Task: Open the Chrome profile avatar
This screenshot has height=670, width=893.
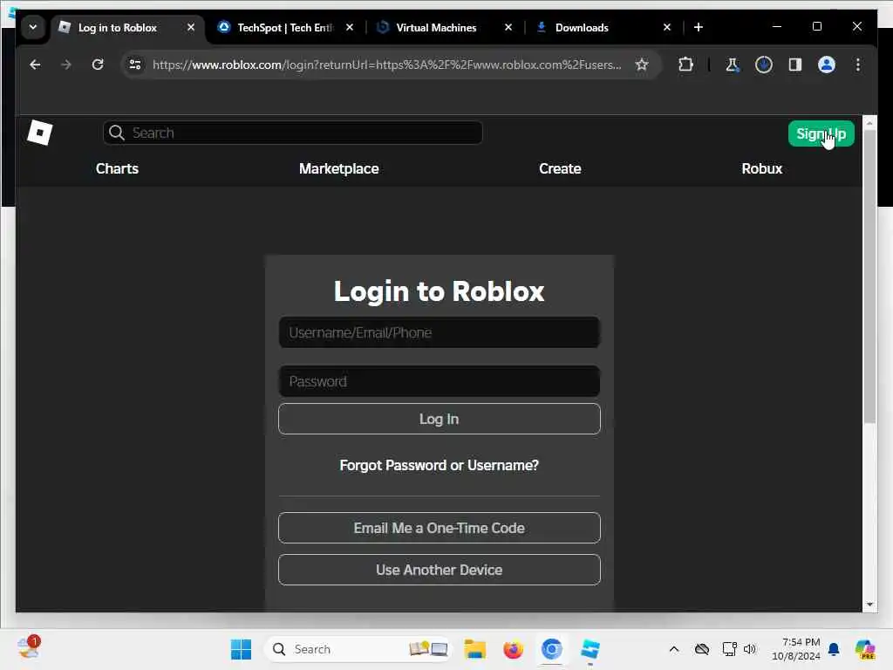Action: click(827, 65)
